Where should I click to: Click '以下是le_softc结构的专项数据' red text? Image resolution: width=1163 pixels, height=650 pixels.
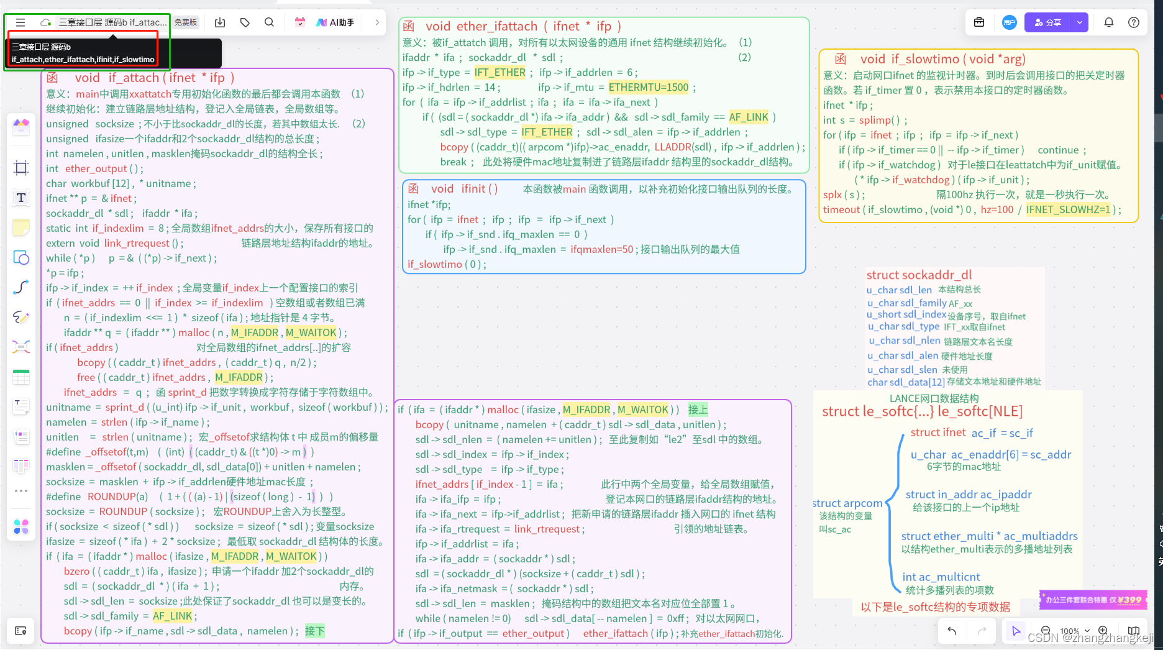[935, 607]
